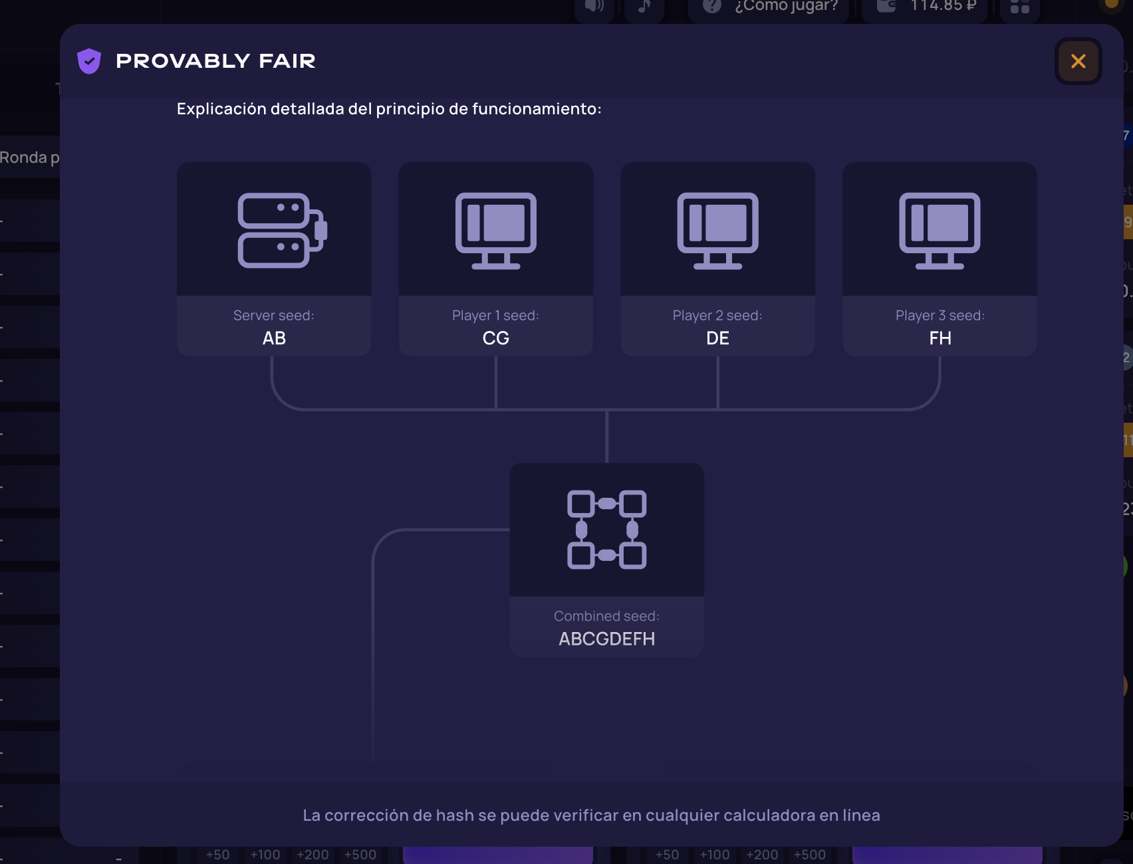Click the combined seed chain icon
The width and height of the screenshot is (1133, 864).
coord(606,530)
